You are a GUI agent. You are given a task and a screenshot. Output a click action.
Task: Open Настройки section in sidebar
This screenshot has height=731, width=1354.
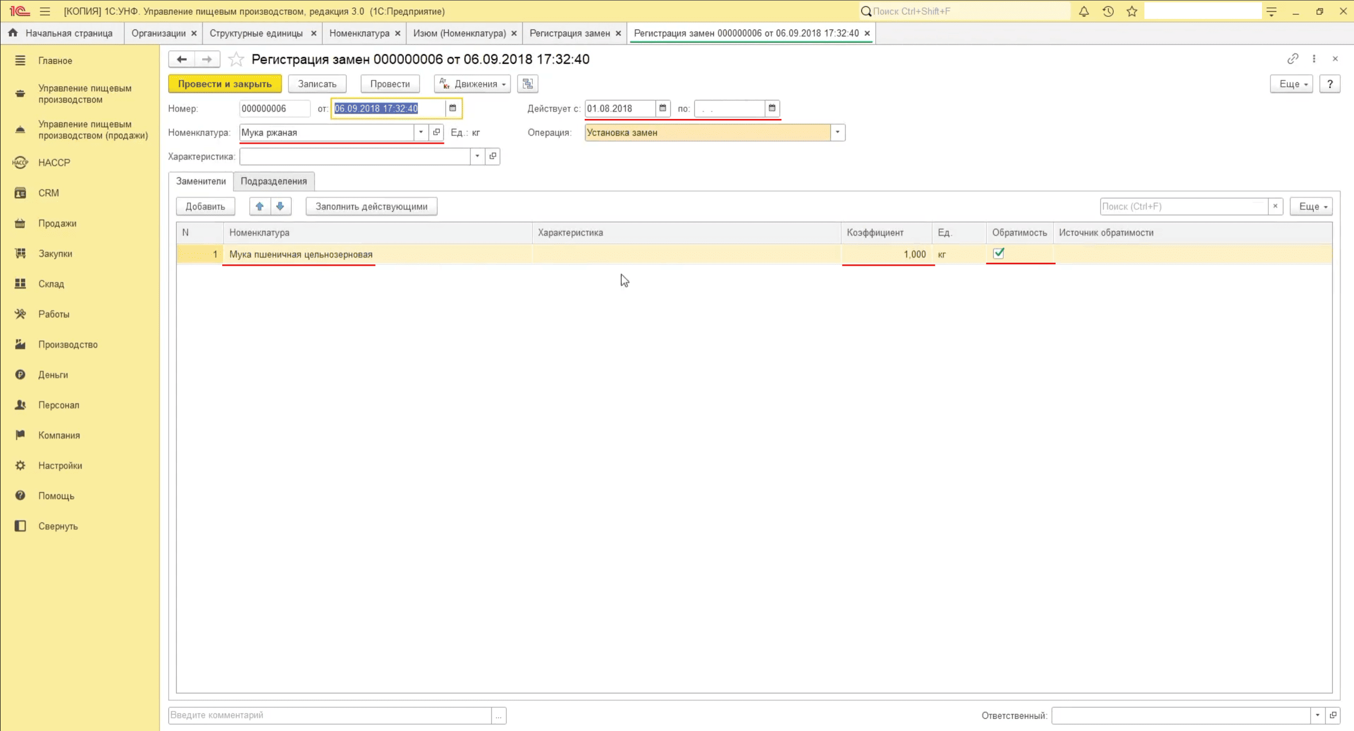click(60, 465)
